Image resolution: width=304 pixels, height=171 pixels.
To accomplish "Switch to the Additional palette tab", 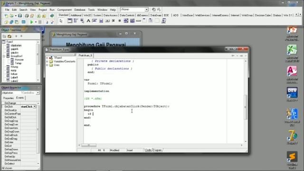I will [76, 15].
